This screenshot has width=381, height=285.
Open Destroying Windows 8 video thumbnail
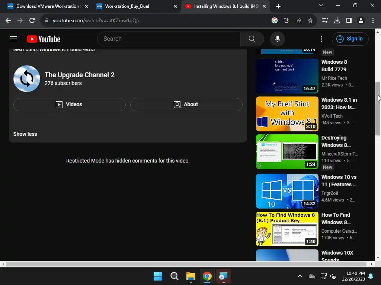(287, 152)
